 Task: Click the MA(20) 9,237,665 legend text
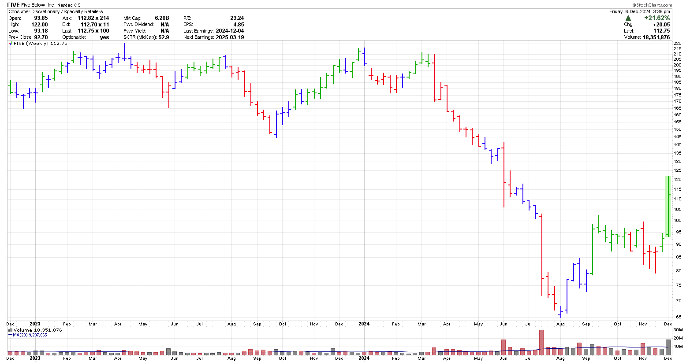[30, 335]
